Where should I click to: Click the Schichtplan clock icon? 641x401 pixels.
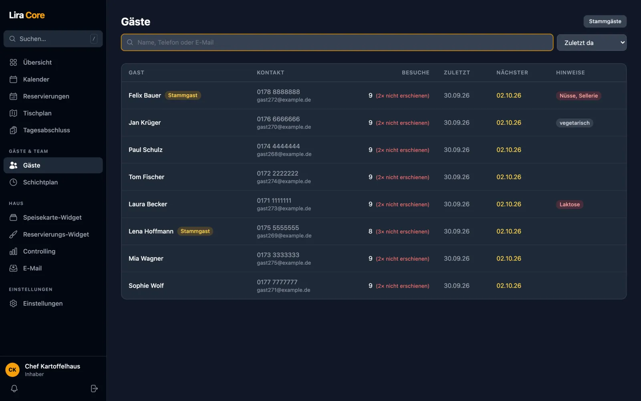13,182
